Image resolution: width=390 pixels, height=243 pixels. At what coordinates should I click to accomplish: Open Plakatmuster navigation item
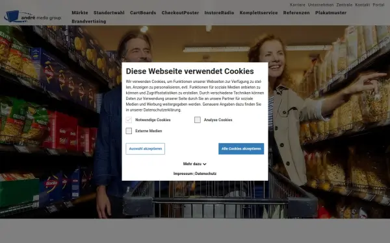(331, 13)
